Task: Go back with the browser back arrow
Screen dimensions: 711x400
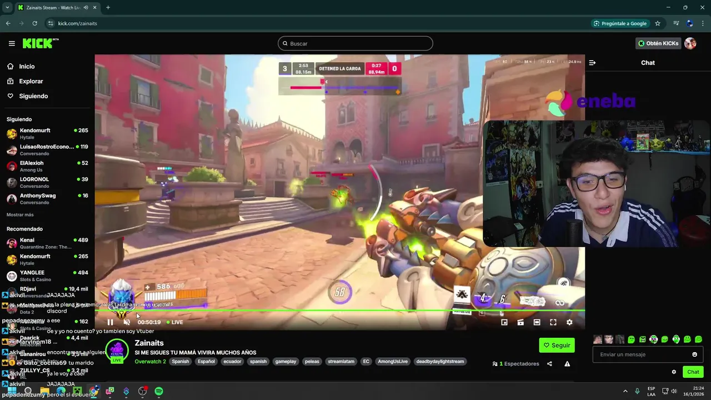Action: tap(8, 23)
